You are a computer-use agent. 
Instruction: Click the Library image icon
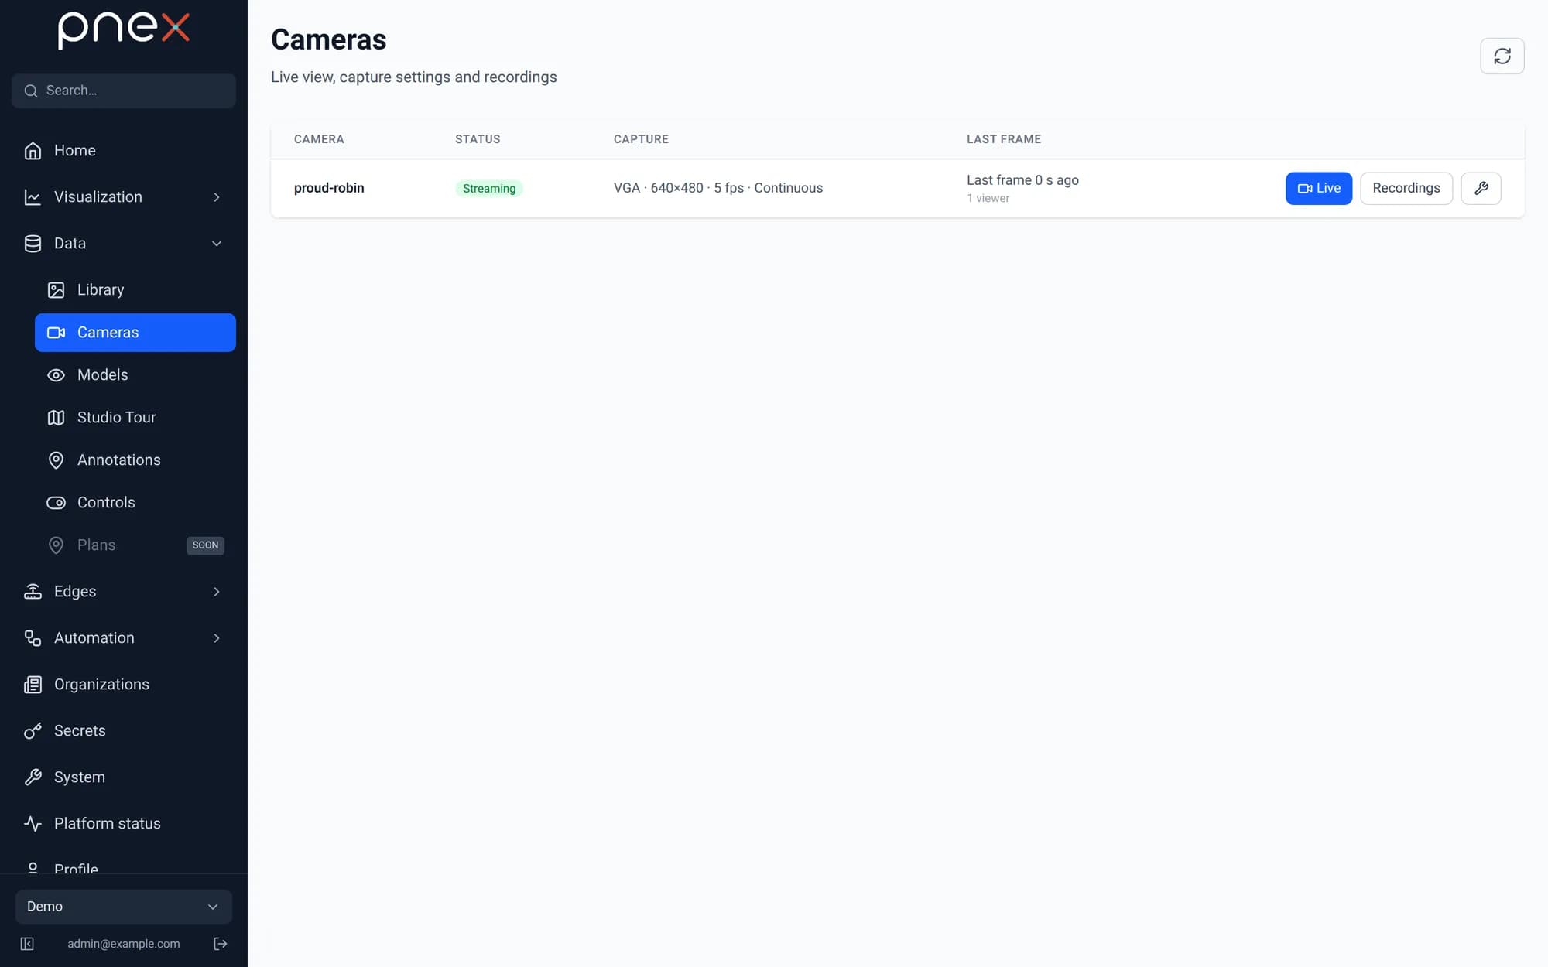[56, 290]
